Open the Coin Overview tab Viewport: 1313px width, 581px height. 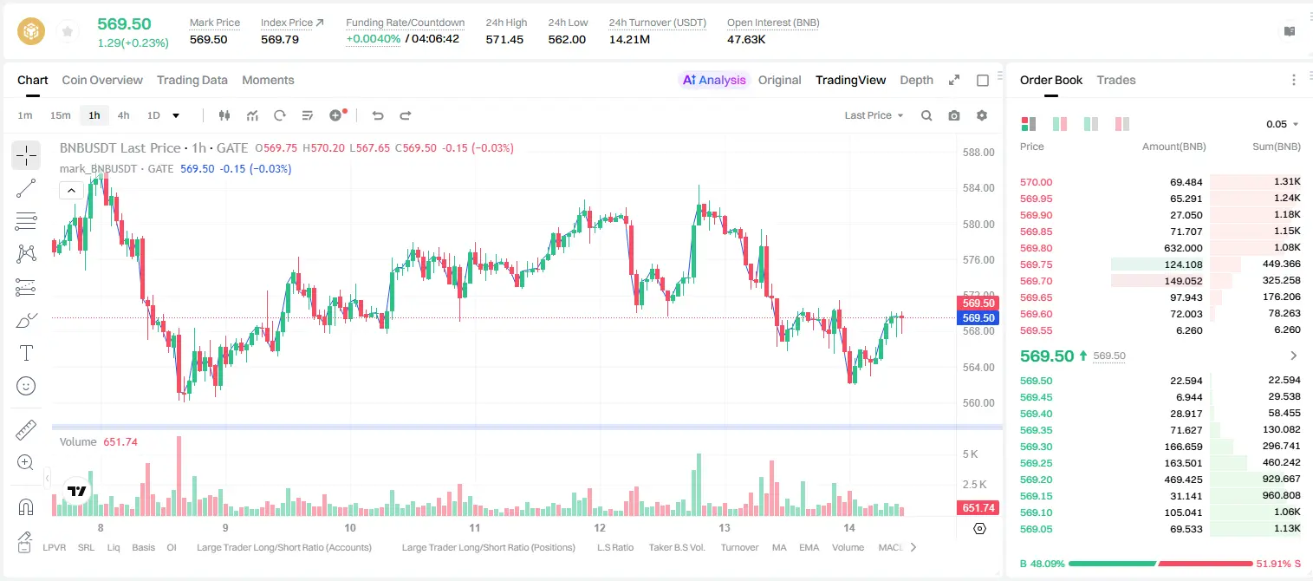[102, 80]
